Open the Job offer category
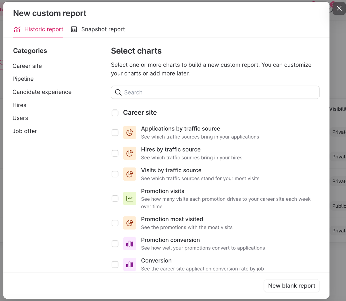 click(25, 131)
